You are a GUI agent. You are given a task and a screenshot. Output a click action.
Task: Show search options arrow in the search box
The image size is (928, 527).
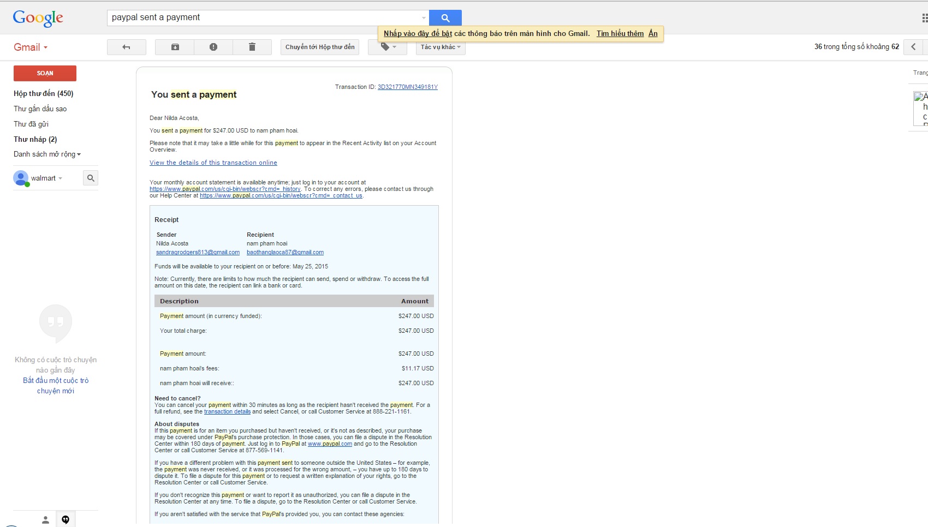click(x=424, y=18)
